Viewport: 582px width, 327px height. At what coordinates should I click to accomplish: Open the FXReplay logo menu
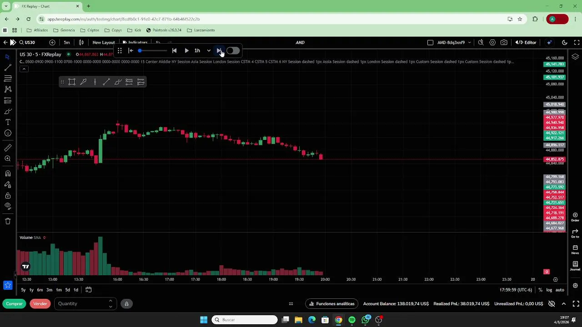13,42
